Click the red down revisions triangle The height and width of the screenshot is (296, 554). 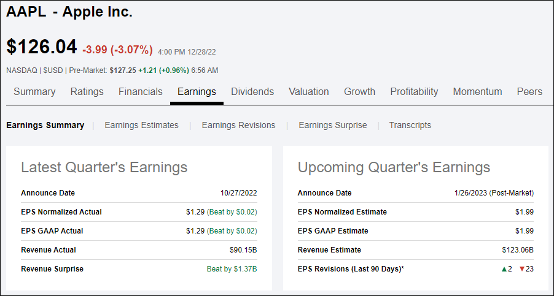(522, 269)
